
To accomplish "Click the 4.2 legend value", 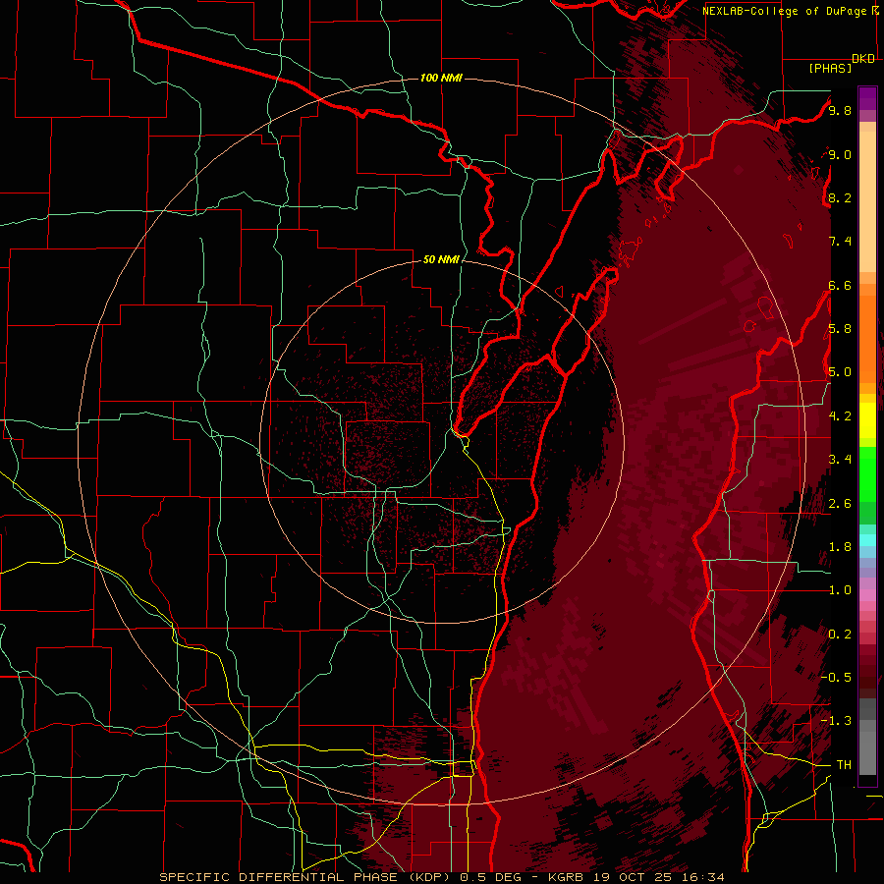I will 840,416.
